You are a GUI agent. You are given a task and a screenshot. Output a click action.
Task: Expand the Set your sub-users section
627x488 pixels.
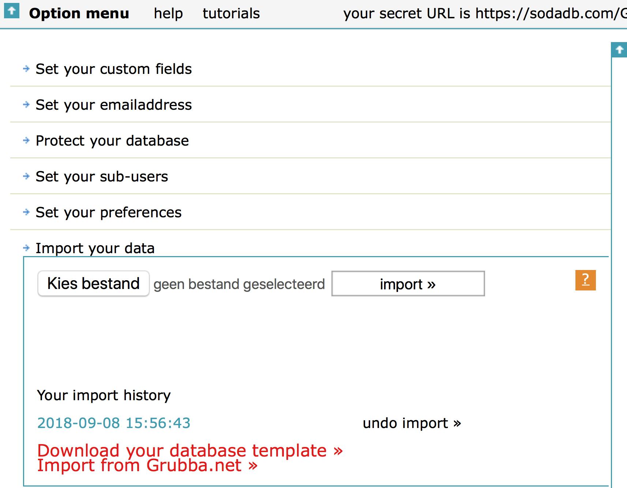(102, 177)
